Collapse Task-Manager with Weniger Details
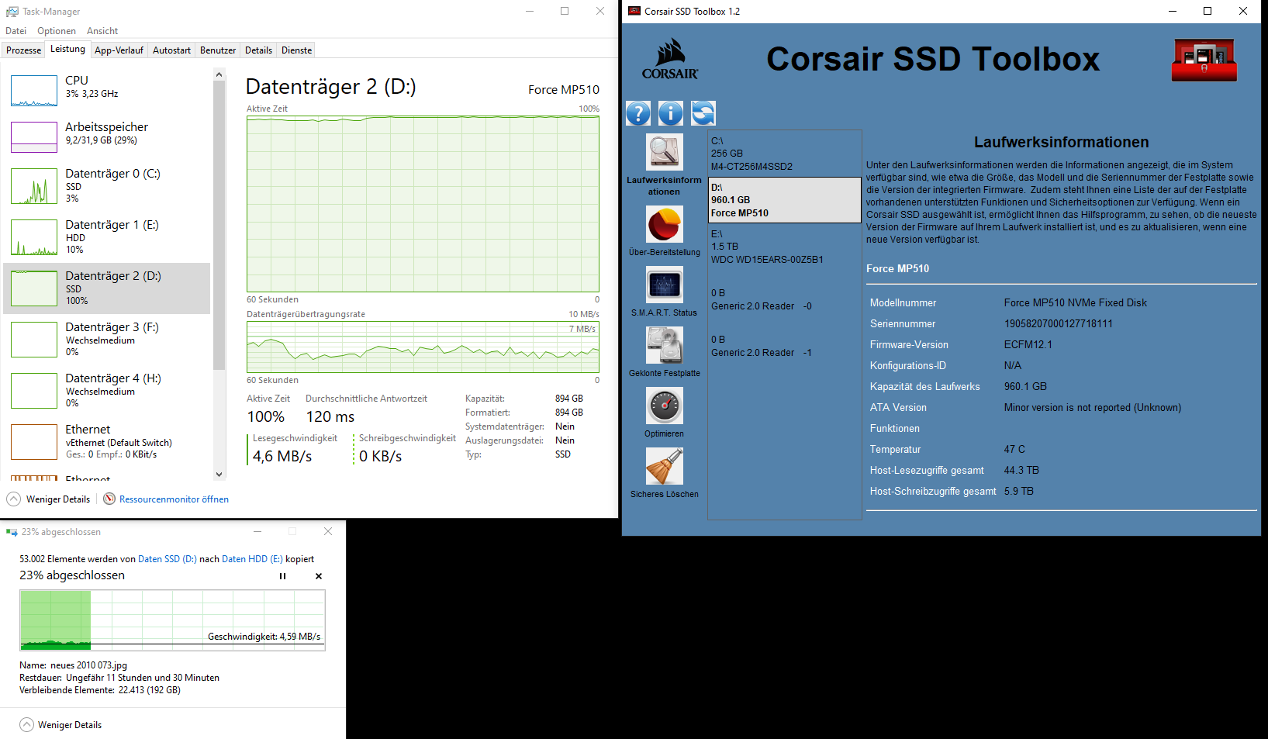 pos(49,499)
